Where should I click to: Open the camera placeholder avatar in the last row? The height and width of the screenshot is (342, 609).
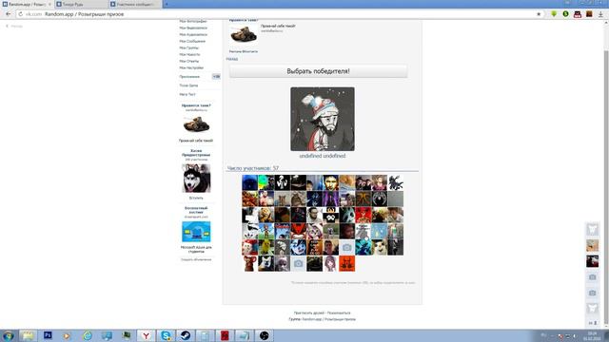298,264
